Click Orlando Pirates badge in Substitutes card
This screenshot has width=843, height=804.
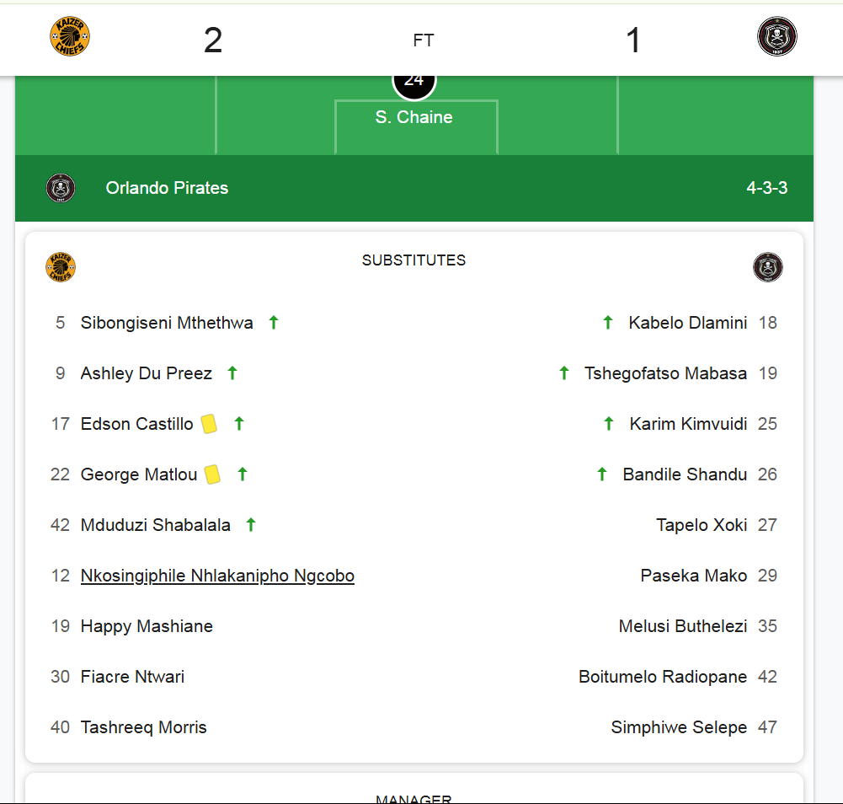pyautogui.click(x=768, y=267)
